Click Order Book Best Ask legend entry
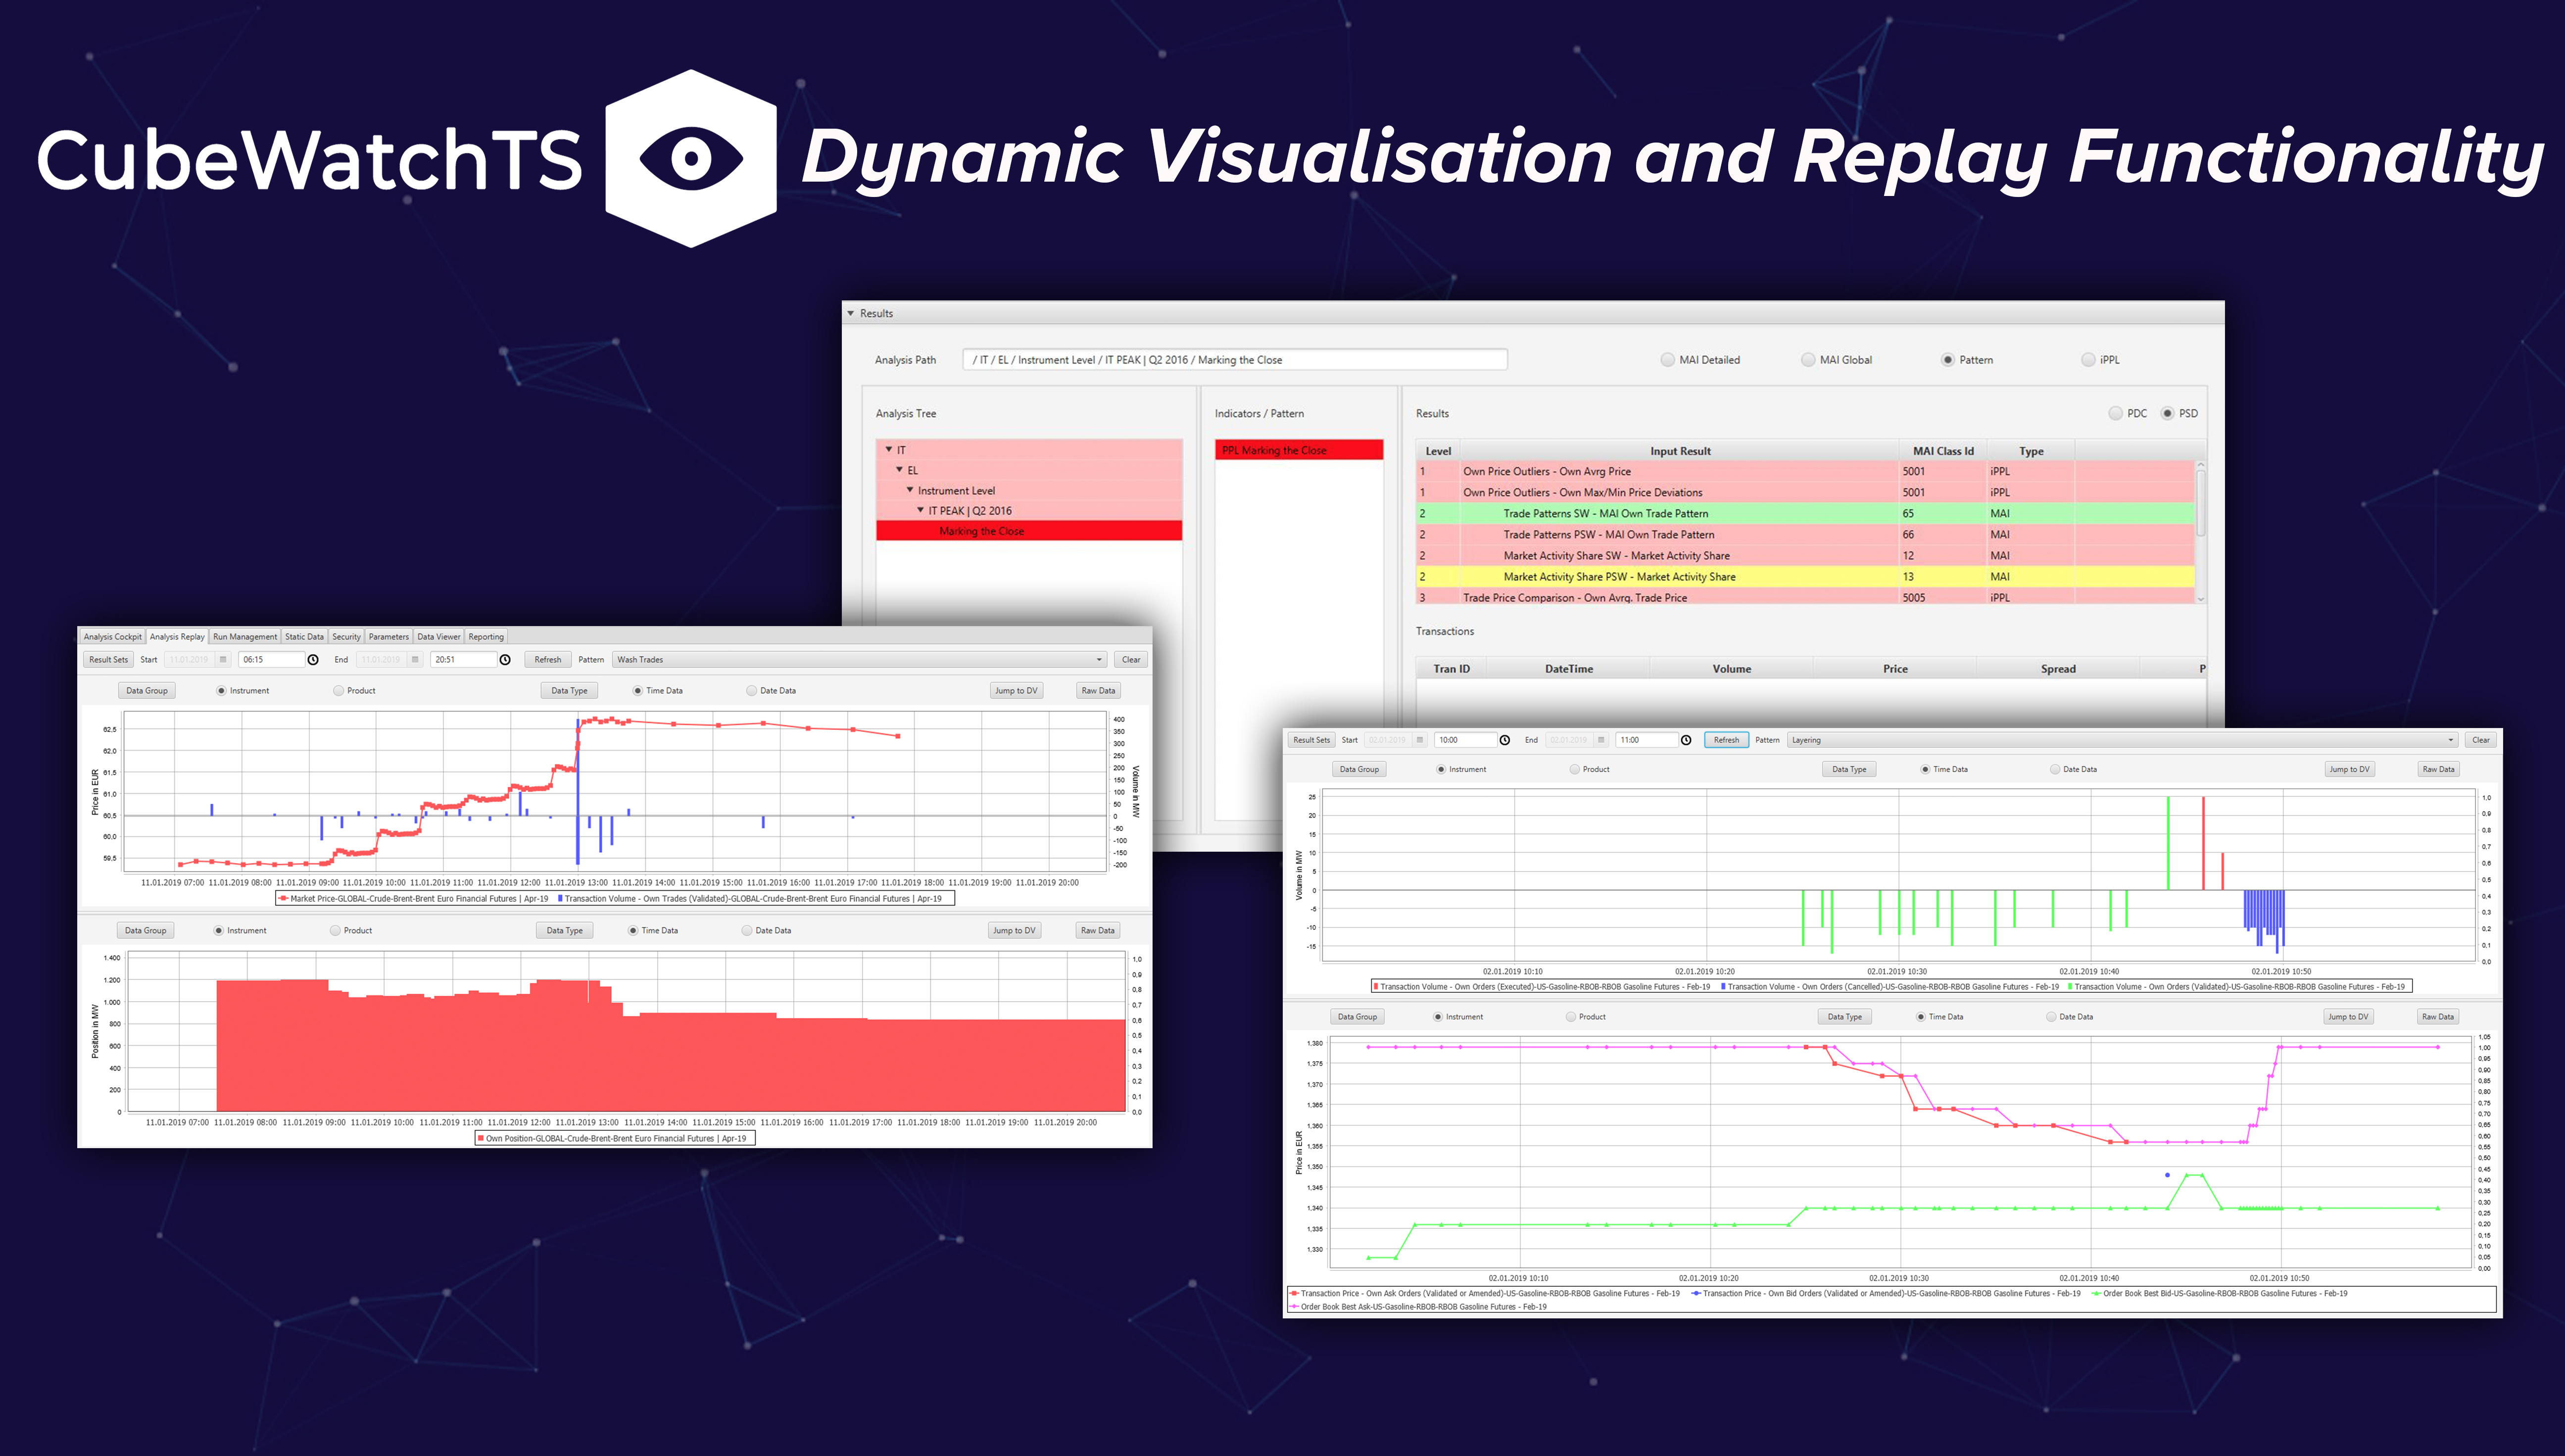This screenshot has height=1456, width=2565. coord(1418,1307)
